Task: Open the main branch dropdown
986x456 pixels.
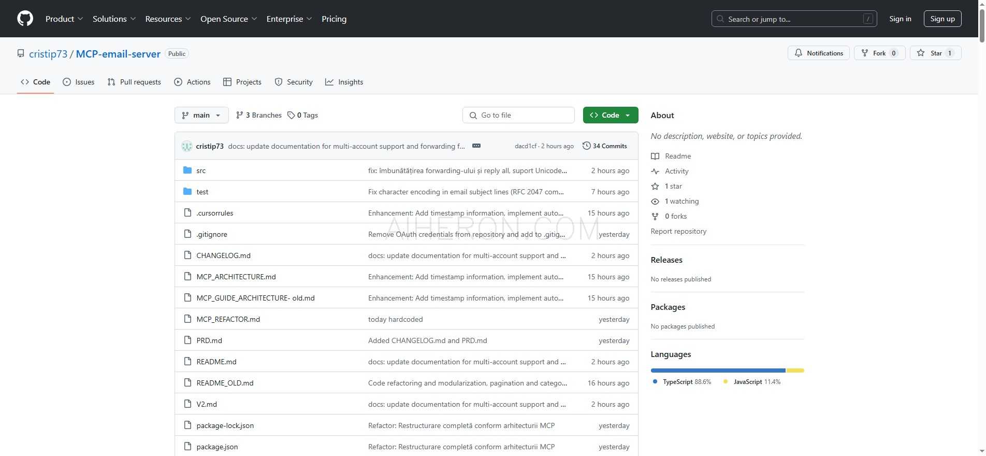Action: click(201, 115)
